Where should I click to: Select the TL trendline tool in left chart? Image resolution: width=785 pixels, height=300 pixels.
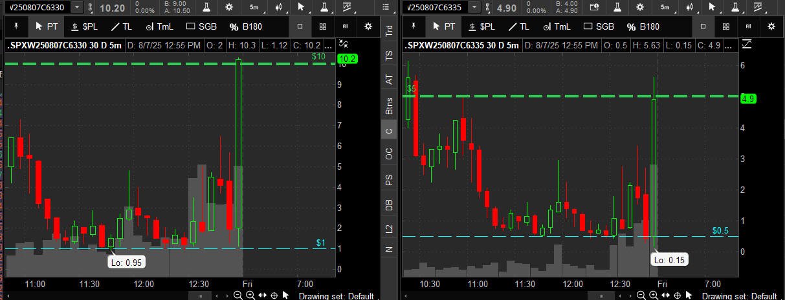coord(120,26)
